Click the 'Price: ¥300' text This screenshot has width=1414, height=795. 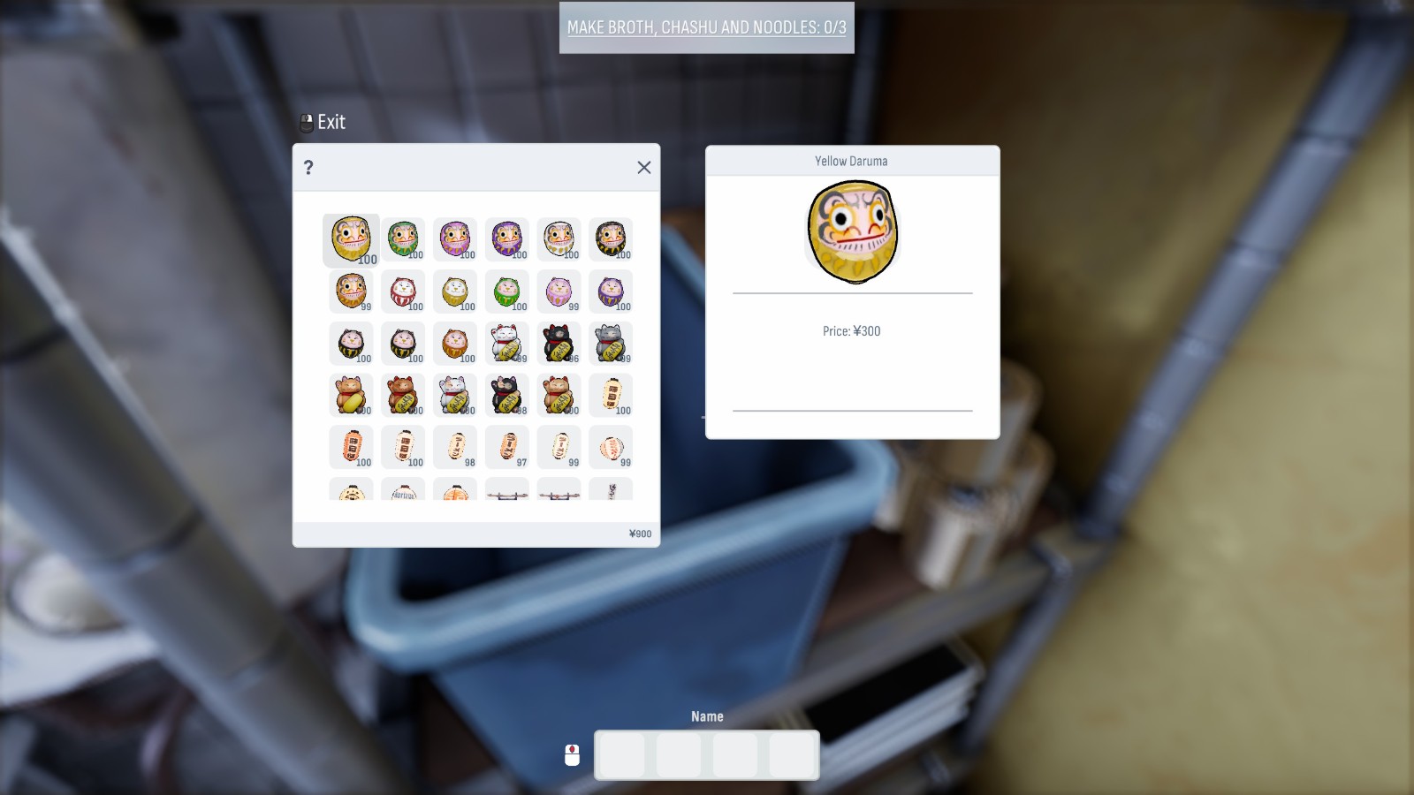(852, 331)
